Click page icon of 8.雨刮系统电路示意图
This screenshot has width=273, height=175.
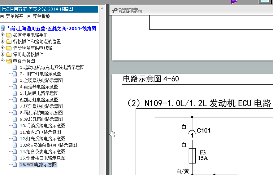click(x=15, y=113)
